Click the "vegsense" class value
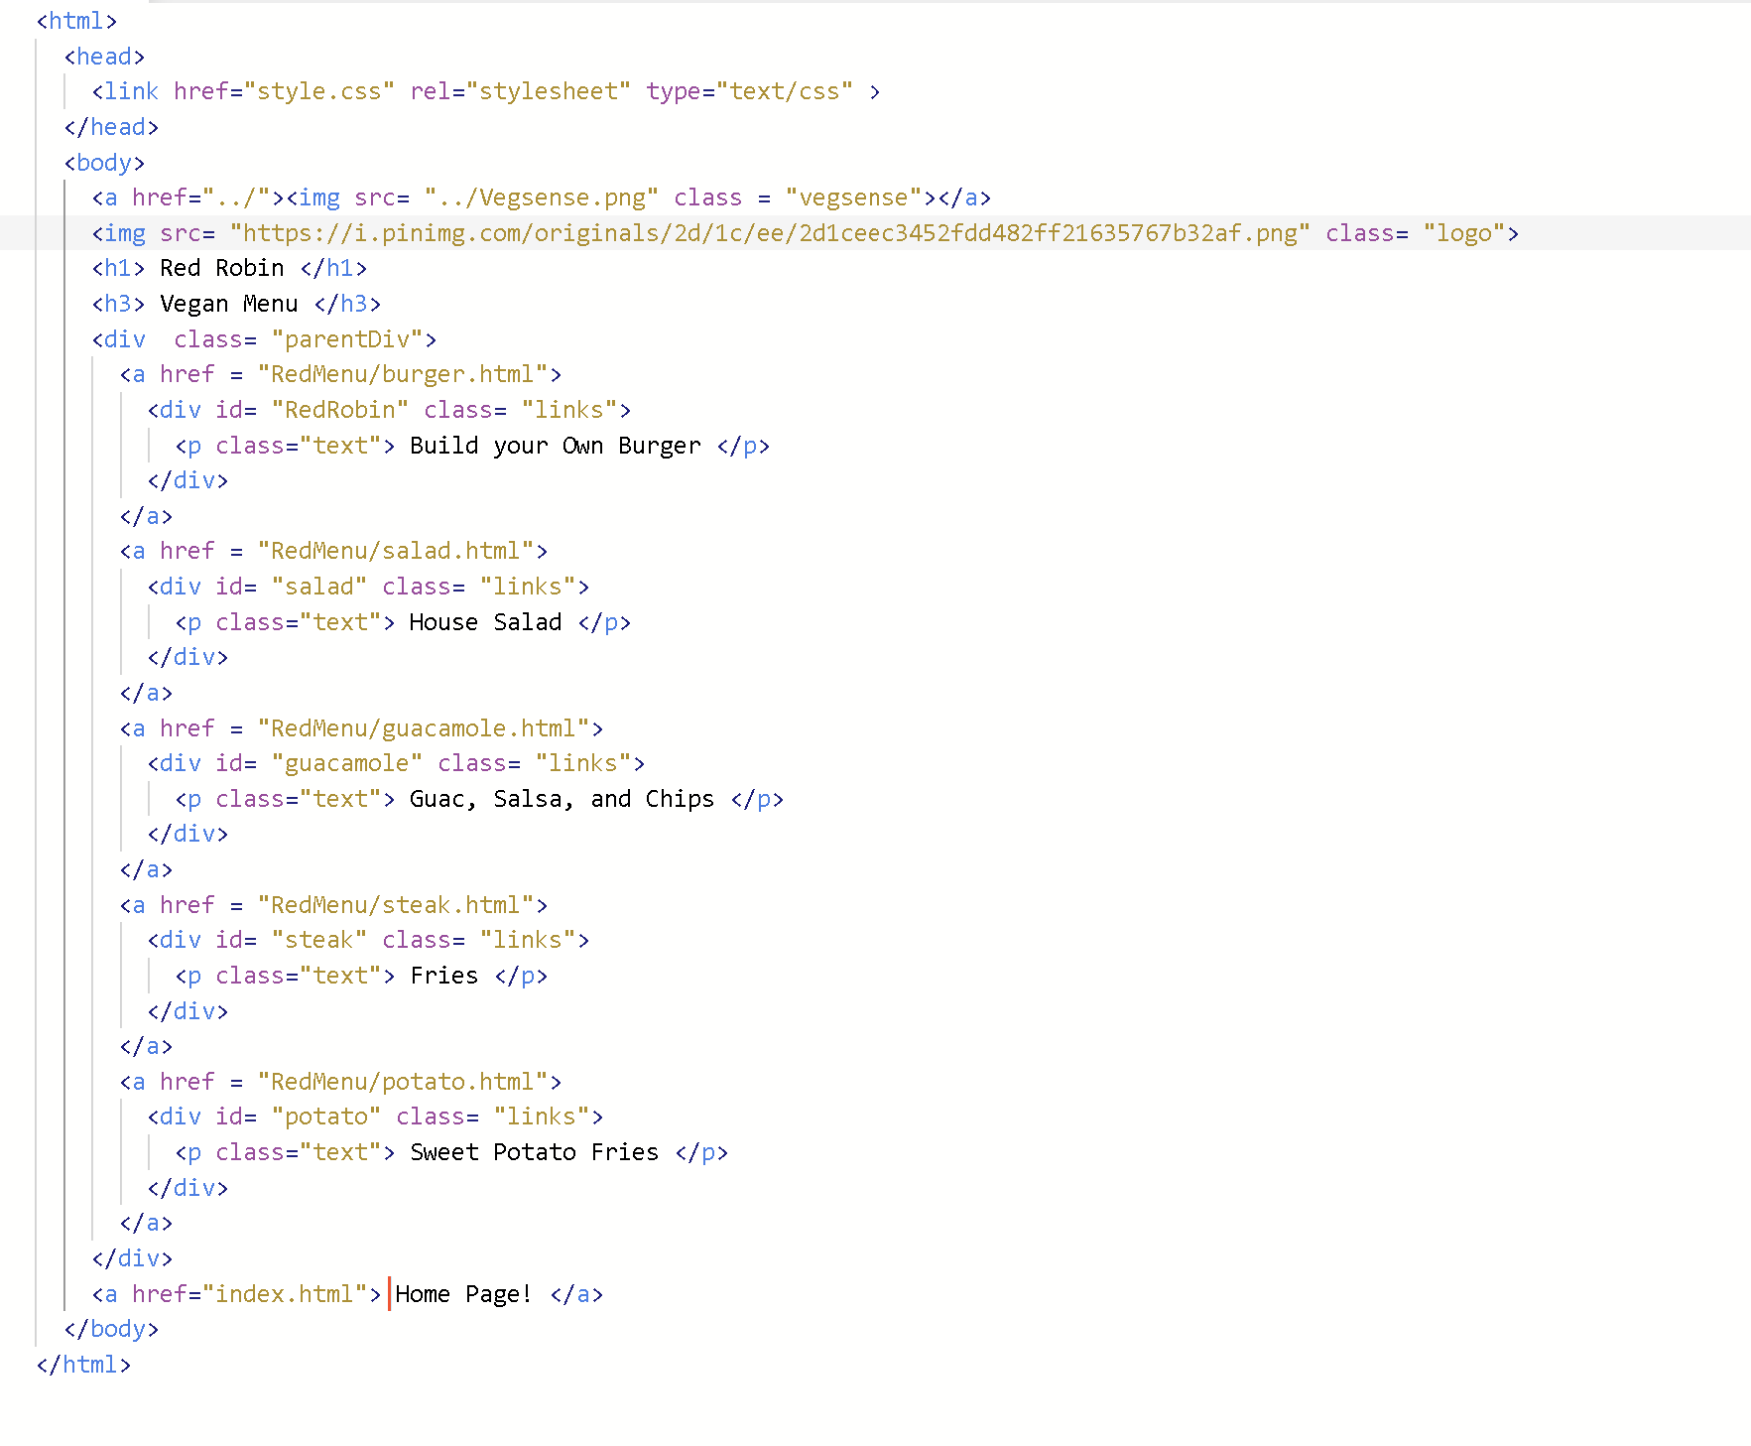Screen dimensions: 1751x1446 click(x=853, y=197)
